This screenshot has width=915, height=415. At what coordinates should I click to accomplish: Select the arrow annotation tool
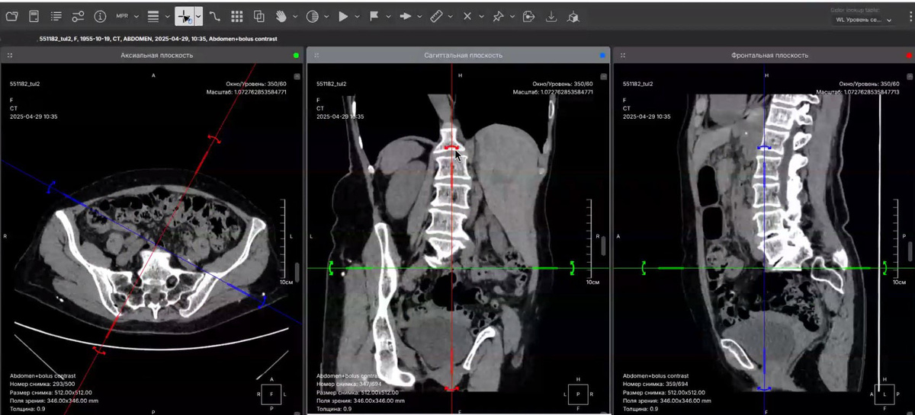[406, 16]
